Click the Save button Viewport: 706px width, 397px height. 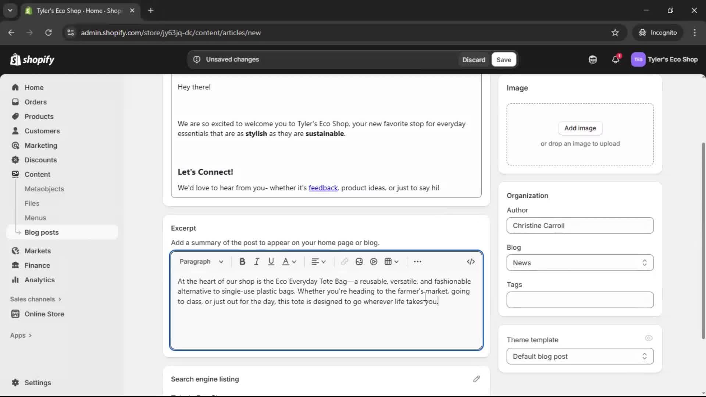(x=503, y=59)
